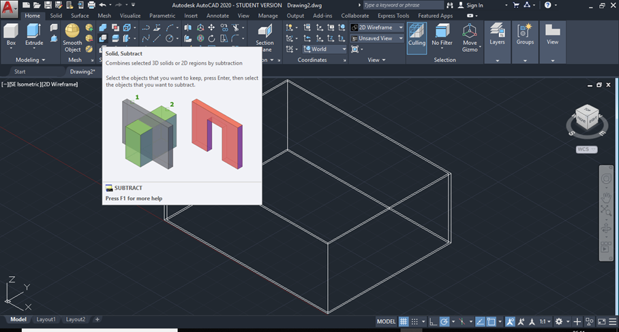619x332 pixels.
Task: Add a new layout with plus
Action: pos(97,319)
